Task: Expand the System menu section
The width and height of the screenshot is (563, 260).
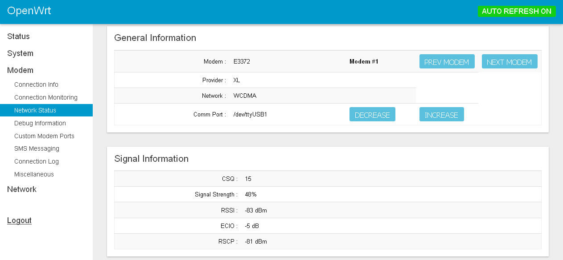Action: (20, 53)
